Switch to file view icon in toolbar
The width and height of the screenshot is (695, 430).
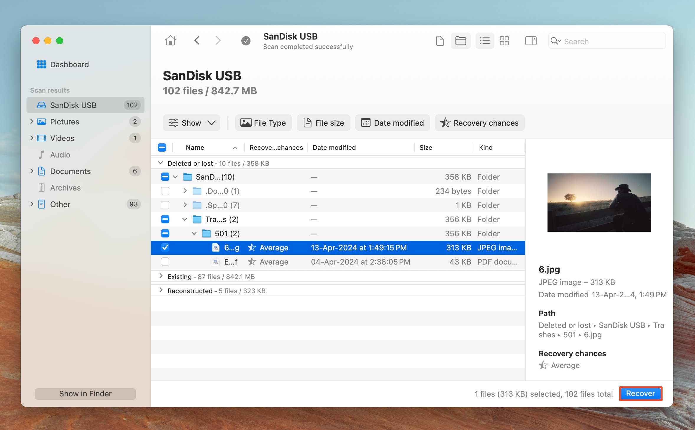[440, 41]
